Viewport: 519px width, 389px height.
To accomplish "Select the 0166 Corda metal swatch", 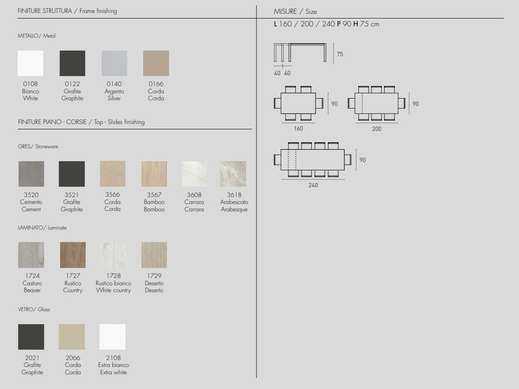I will [x=156, y=64].
